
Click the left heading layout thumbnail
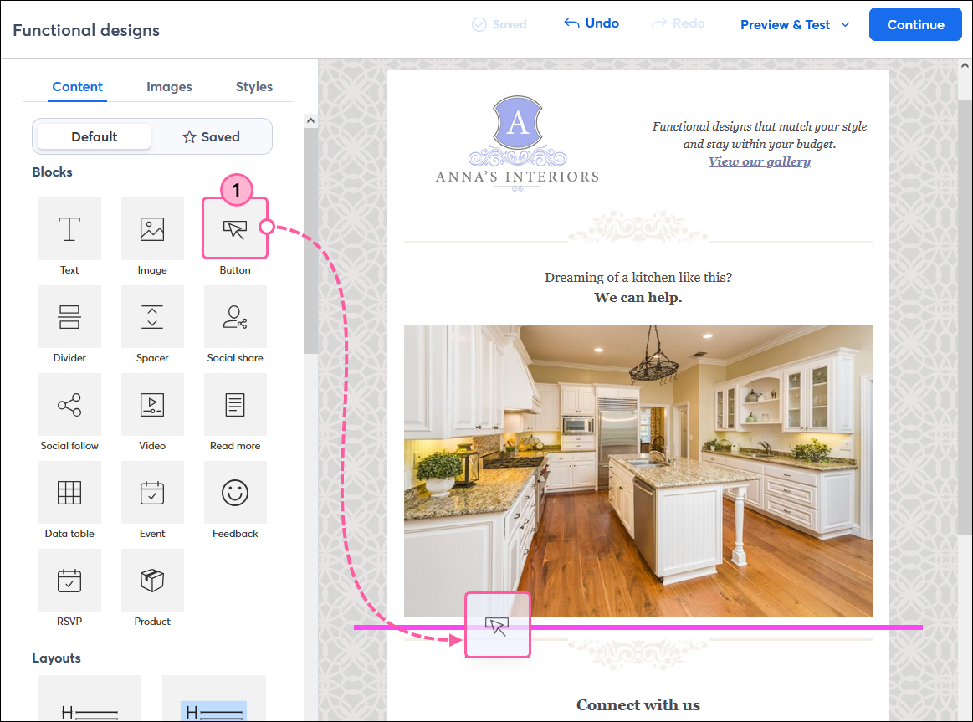click(90, 699)
